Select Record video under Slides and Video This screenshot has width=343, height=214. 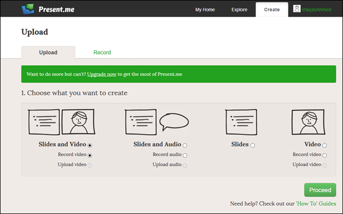pyautogui.click(x=90, y=155)
